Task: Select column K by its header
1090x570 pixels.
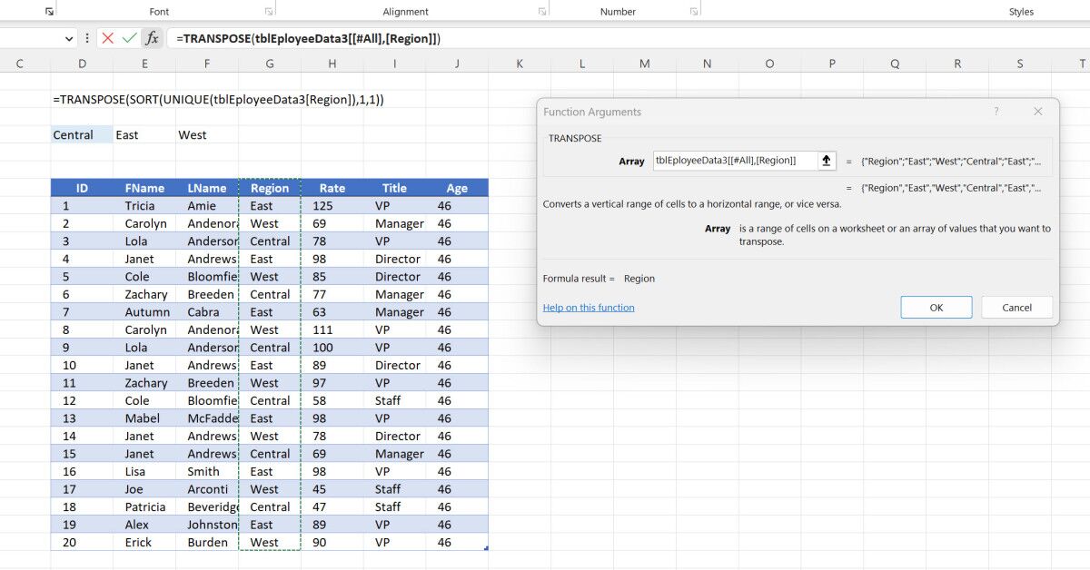Action: tap(519, 63)
